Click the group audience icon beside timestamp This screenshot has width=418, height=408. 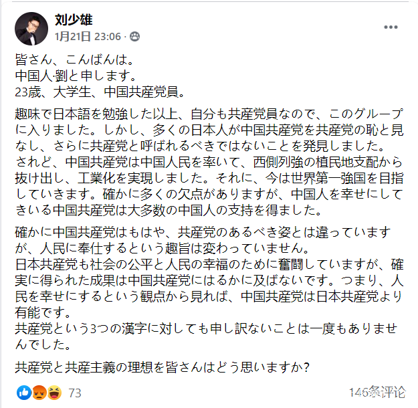pos(134,36)
